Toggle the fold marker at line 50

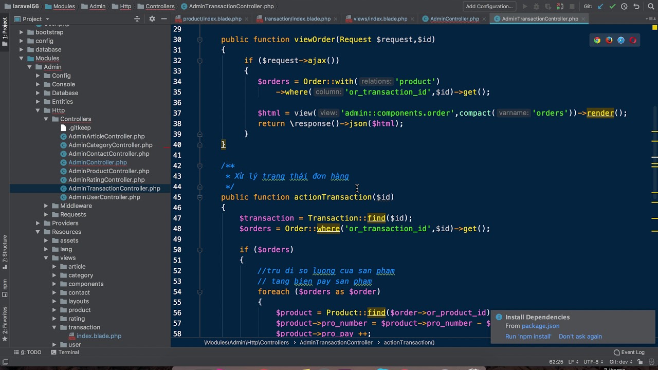click(199, 250)
